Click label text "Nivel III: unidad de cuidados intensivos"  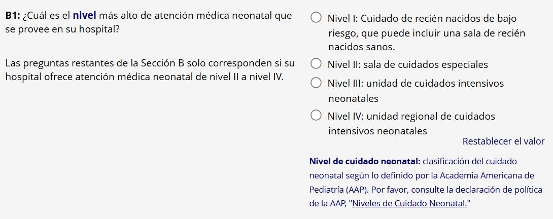point(416,83)
